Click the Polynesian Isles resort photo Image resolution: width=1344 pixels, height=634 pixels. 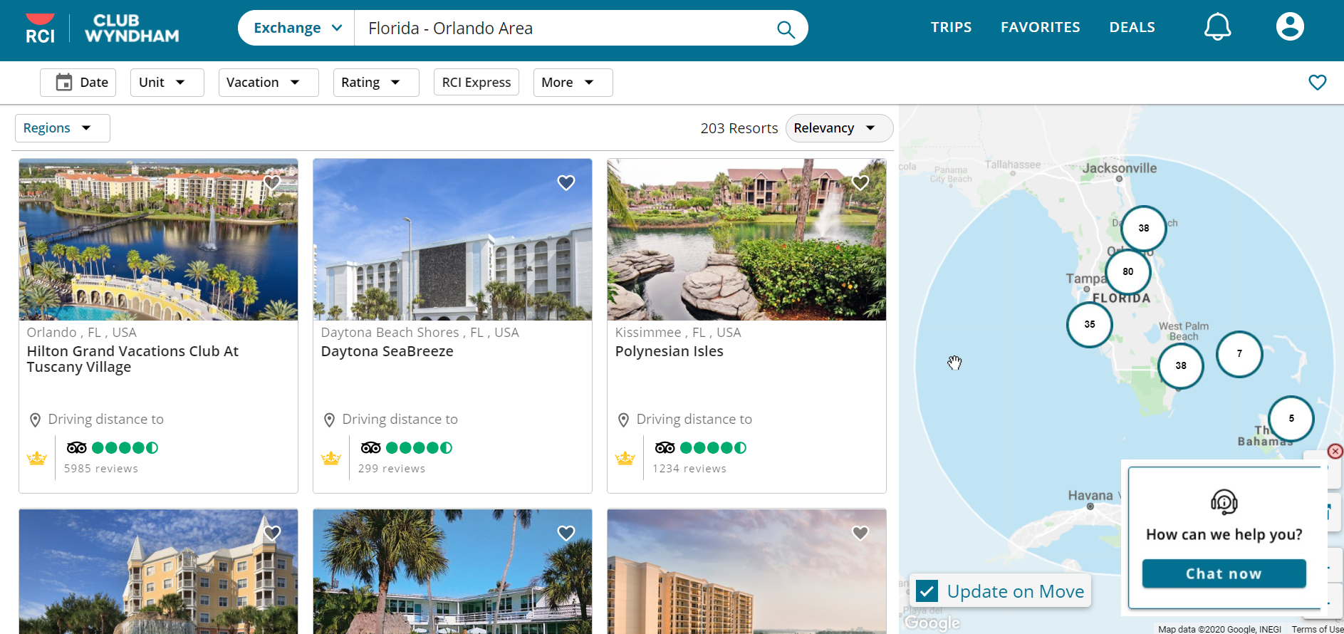[x=746, y=239]
